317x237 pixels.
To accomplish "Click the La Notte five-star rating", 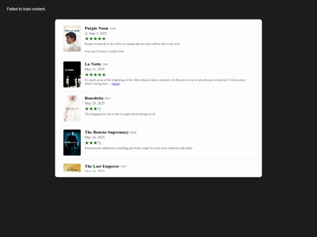I will pyautogui.click(x=95, y=75).
